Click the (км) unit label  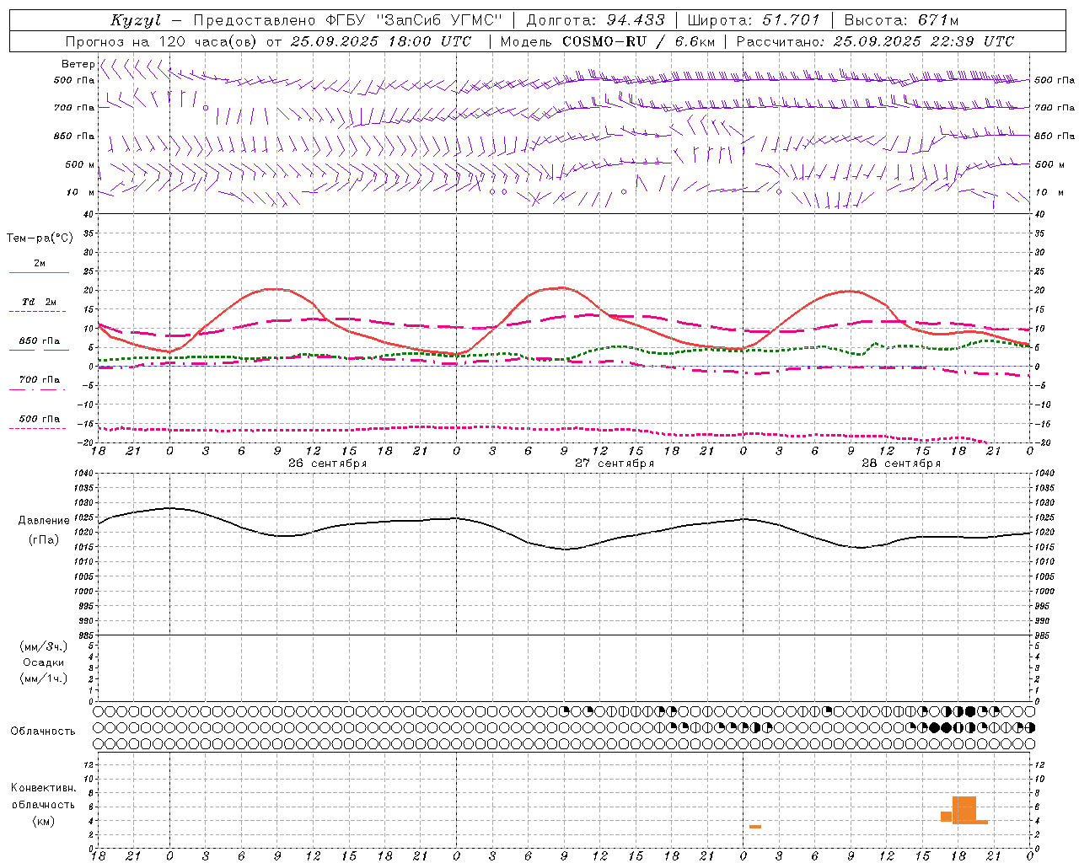tap(44, 821)
